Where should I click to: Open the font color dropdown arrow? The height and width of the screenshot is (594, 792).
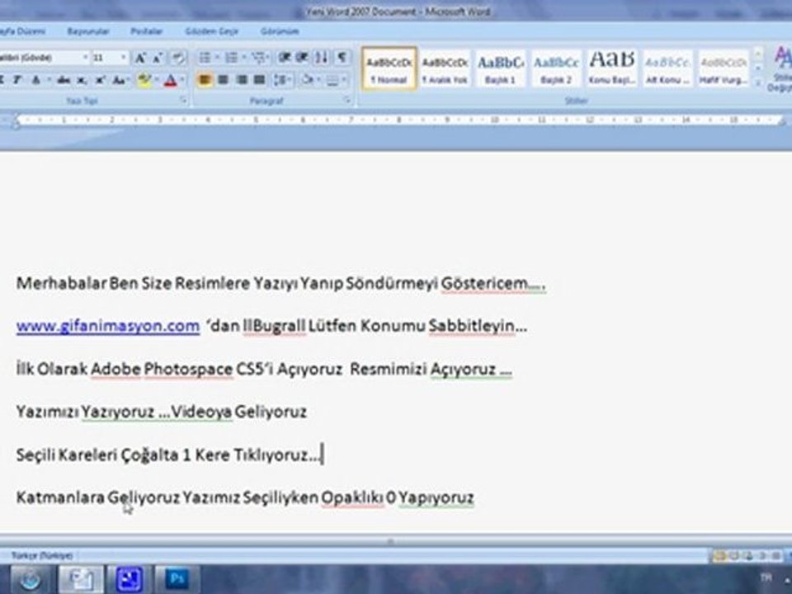point(182,80)
